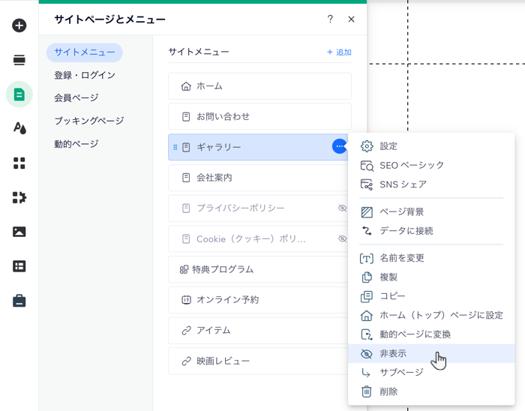525x411 pixels.
Task: Switch to ブッキングページ side tab
Action: click(x=89, y=121)
